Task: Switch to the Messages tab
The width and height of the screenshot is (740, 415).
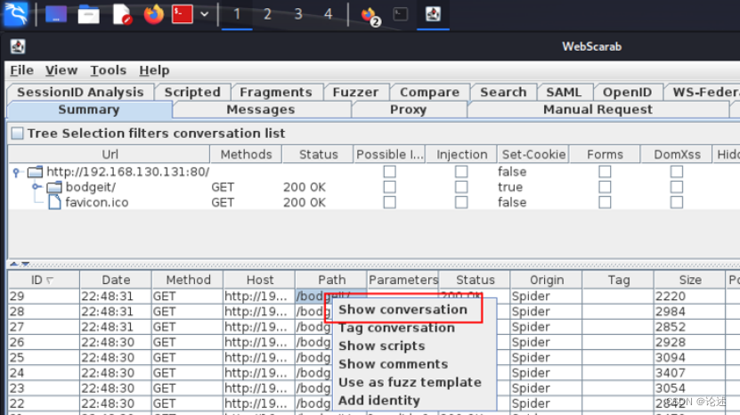Action: click(261, 110)
